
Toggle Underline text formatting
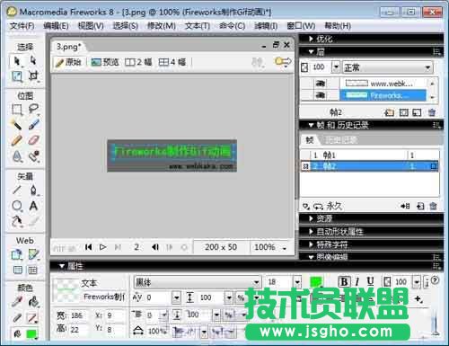[x=370, y=281]
